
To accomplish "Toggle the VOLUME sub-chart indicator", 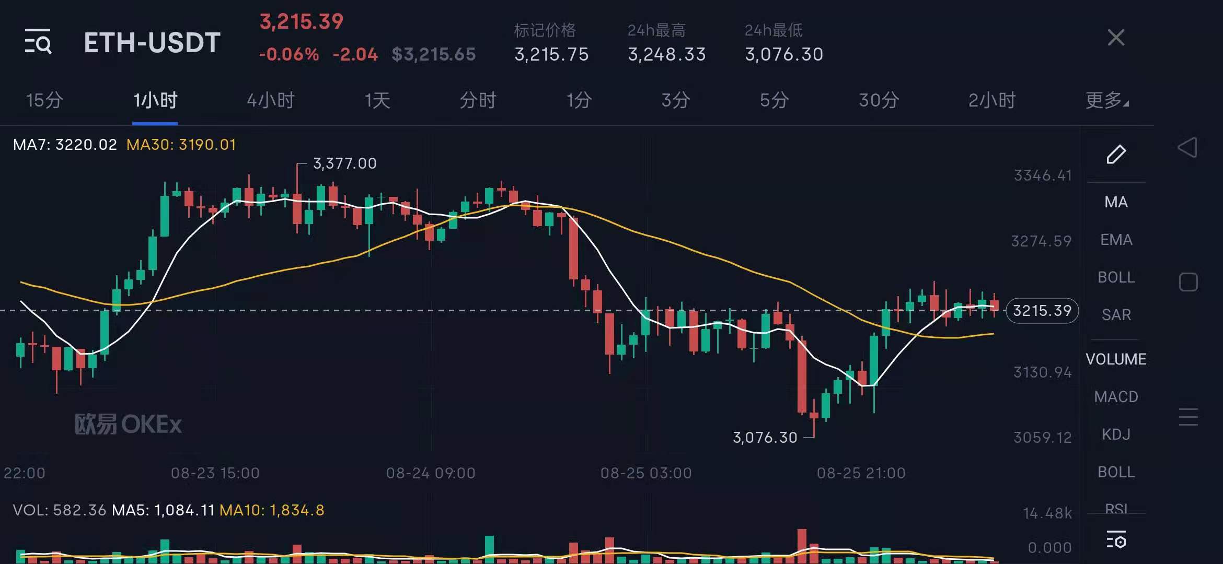I will 1116,359.
